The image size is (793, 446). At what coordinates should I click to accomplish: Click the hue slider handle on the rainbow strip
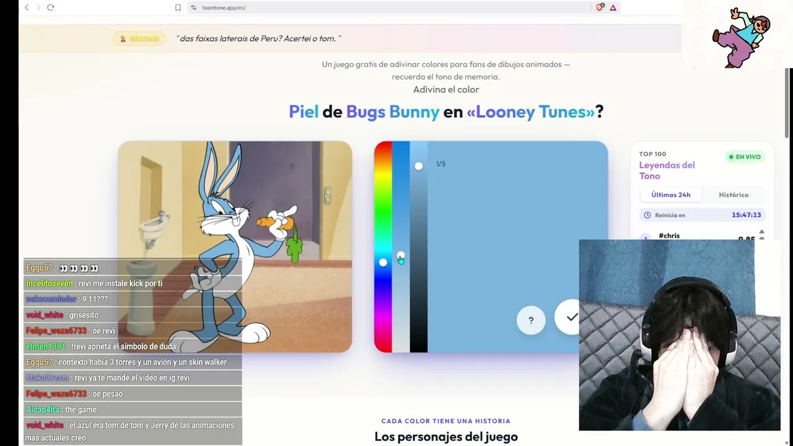point(383,263)
